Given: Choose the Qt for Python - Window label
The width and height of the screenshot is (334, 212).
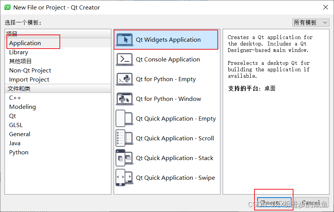Looking at the screenshot, I should pos(169,99).
